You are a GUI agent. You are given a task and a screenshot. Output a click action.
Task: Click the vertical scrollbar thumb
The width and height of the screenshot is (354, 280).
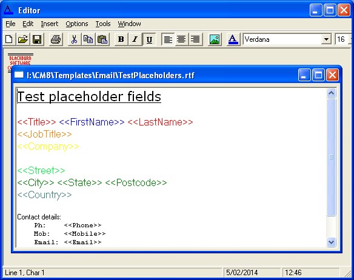(x=331, y=157)
